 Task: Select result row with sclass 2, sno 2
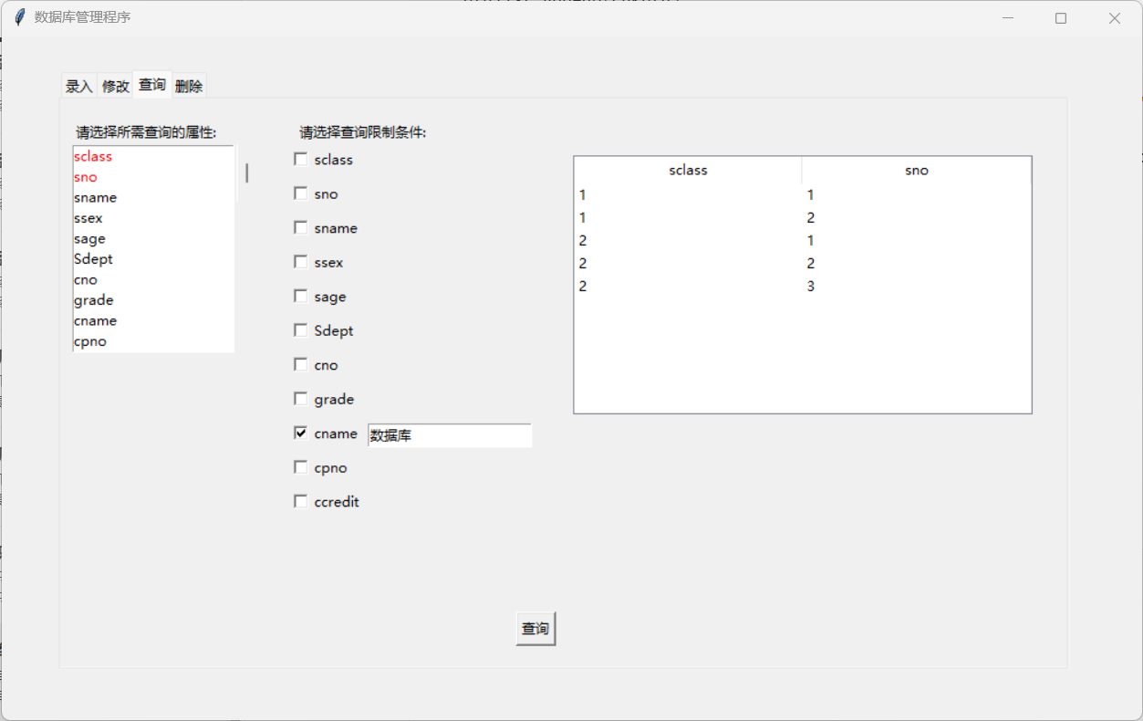tap(803, 263)
